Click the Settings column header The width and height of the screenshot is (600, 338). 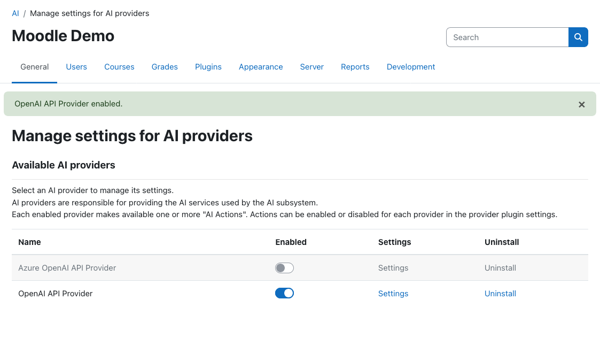pos(394,242)
